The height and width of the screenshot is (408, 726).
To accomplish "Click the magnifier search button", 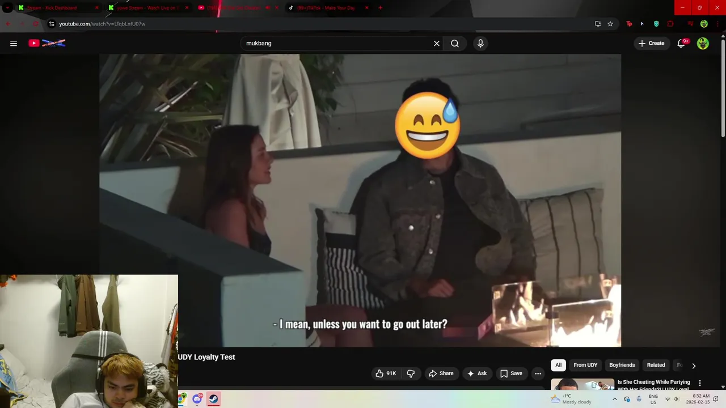I will tap(455, 43).
